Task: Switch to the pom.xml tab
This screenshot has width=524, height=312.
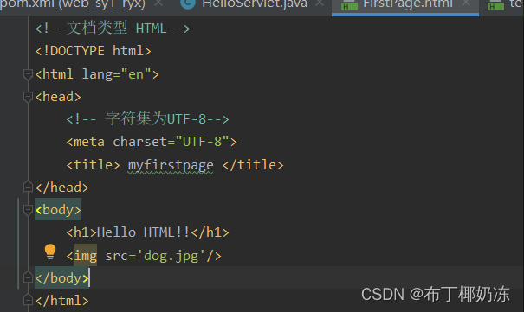Action: [x=73, y=4]
